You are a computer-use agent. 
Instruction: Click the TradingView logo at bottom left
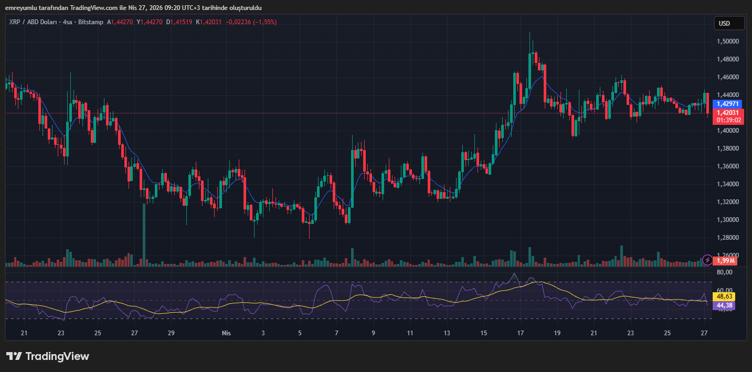[x=47, y=356]
